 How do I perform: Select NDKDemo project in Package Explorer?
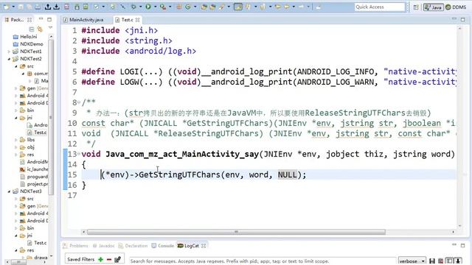[x=28, y=44]
